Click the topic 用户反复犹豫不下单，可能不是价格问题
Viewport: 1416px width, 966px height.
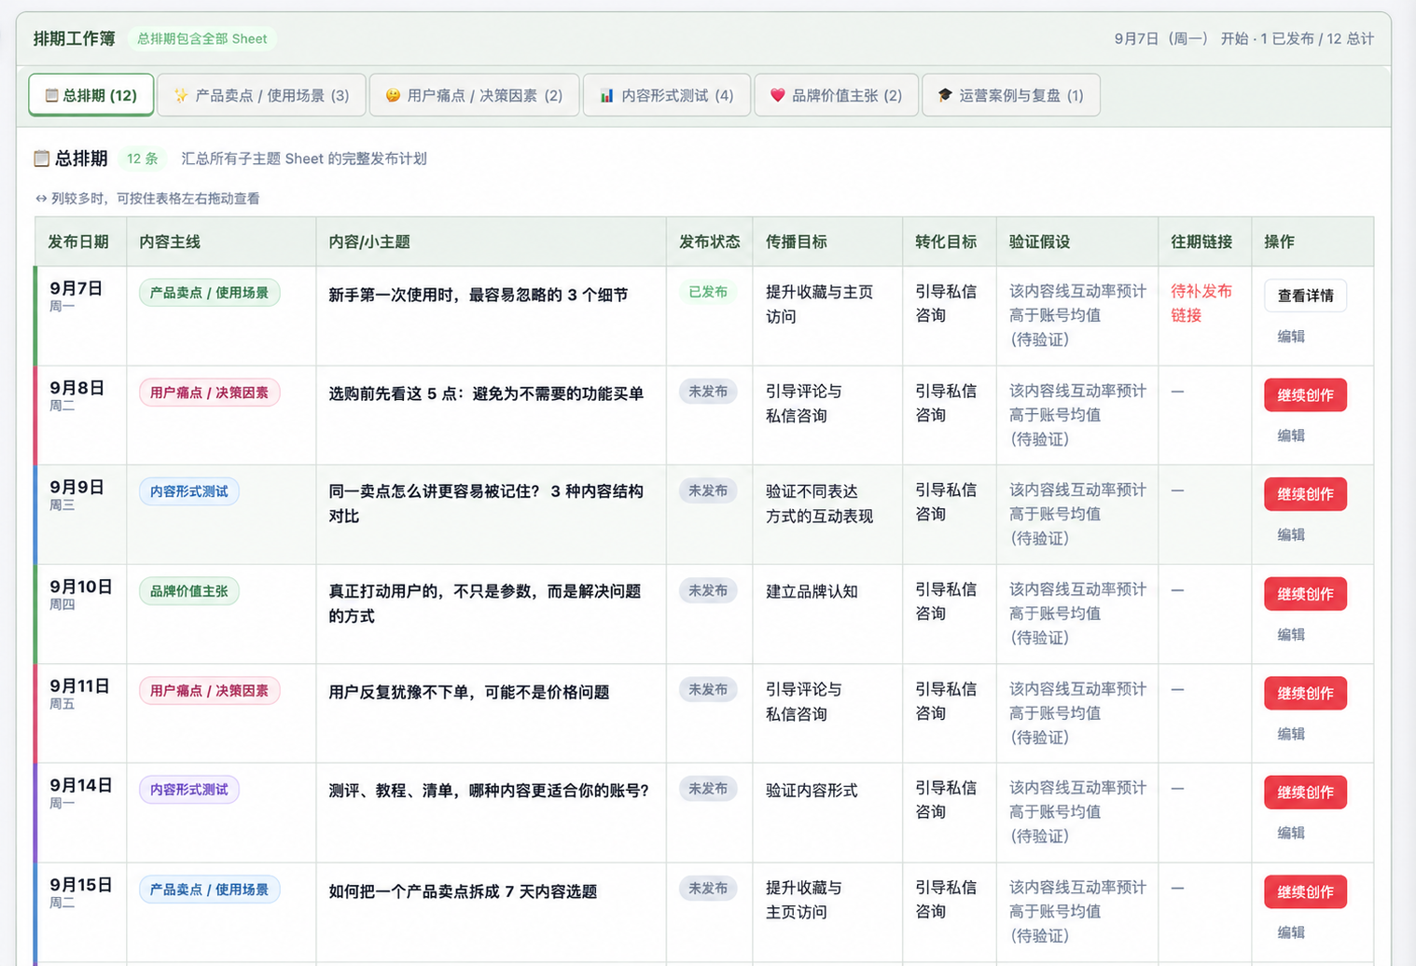click(x=469, y=693)
